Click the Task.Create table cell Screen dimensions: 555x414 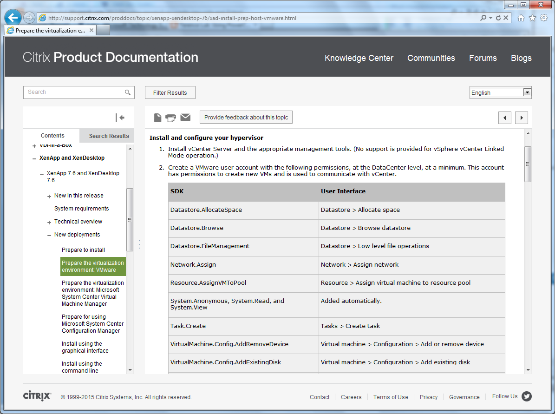pyautogui.click(x=243, y=326)
